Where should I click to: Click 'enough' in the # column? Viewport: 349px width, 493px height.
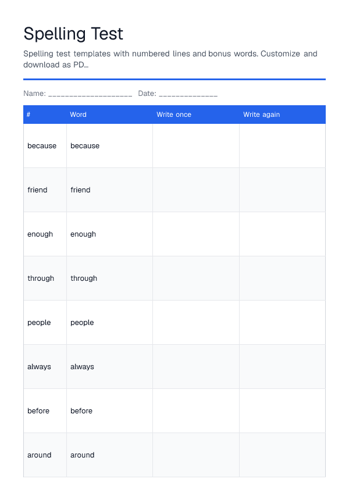[40, 234]
